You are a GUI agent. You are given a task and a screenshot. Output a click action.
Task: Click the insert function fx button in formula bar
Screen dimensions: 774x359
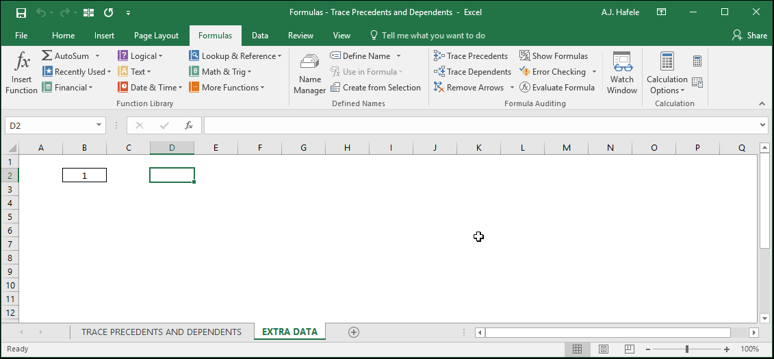pyautogui.click(x=189, y=125)
